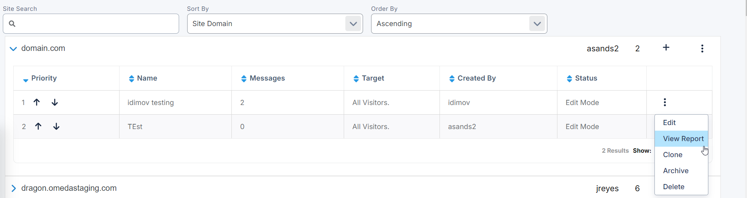The width and height of the screenshot is (747, 198).
Task: Open the domain.com three-dot options menu
Action: [702, 48]
